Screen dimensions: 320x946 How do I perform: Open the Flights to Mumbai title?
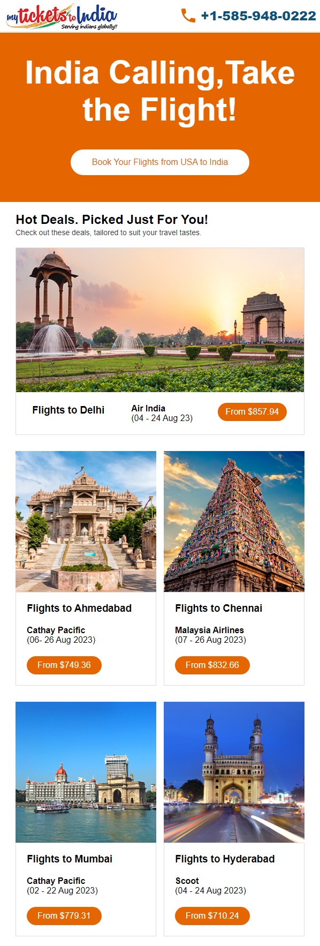click(x=70, y=859)
